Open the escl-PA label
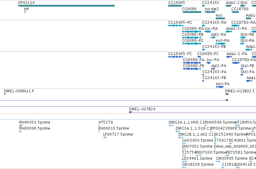The height and width of the screenshot is (169, 256). (223, 84)
